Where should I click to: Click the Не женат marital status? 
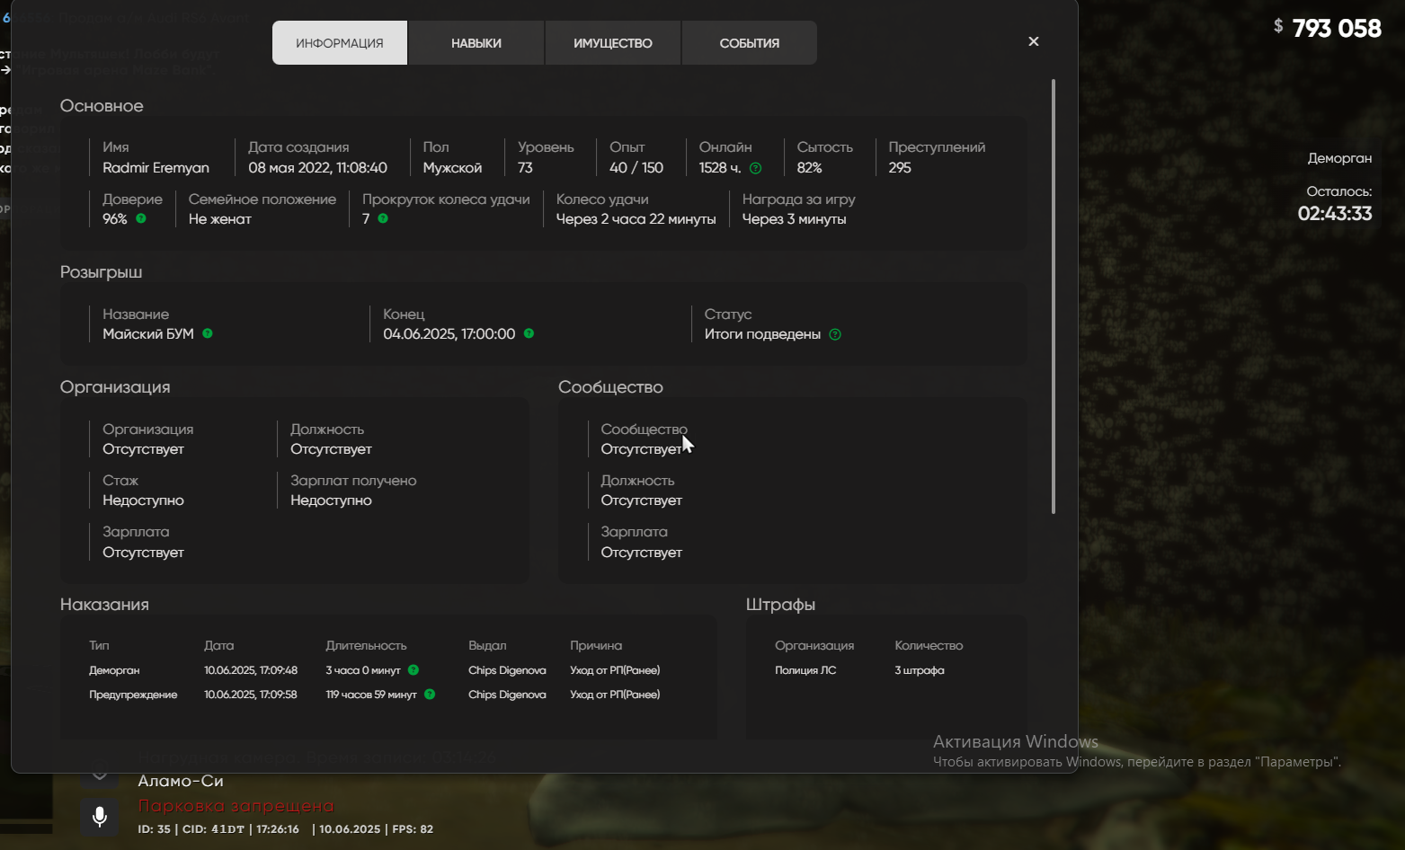pyautogui.click(x=220, y=219)
